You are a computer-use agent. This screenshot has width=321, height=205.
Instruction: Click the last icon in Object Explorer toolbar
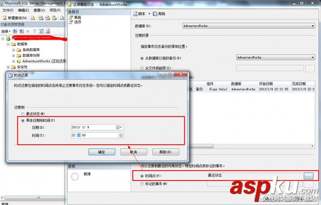click(x=48, y=31)
